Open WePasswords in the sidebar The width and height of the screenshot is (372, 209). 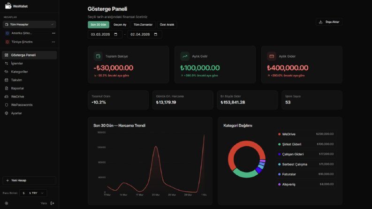tap(30, 105)
